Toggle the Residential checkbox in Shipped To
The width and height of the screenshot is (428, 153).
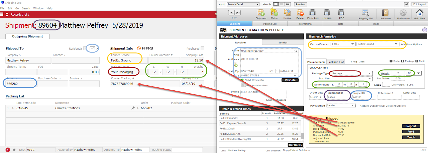point(85,49)
